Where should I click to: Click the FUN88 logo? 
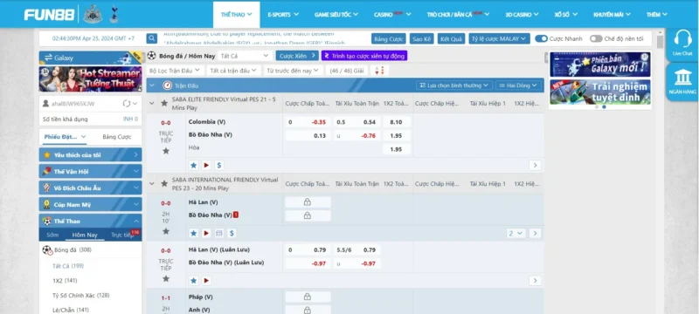click(50, 15)
